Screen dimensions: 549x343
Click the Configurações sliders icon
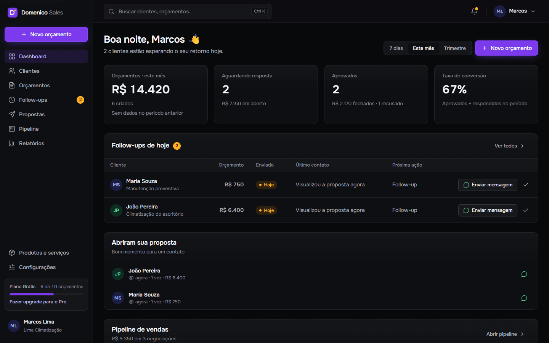tap(12, 267)
